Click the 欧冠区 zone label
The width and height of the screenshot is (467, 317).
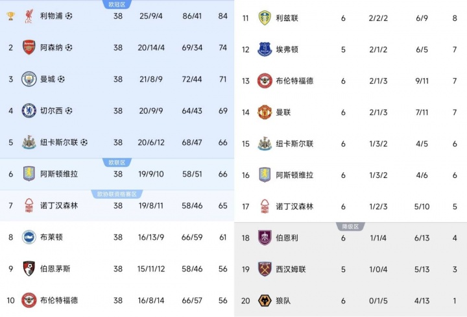117,4
